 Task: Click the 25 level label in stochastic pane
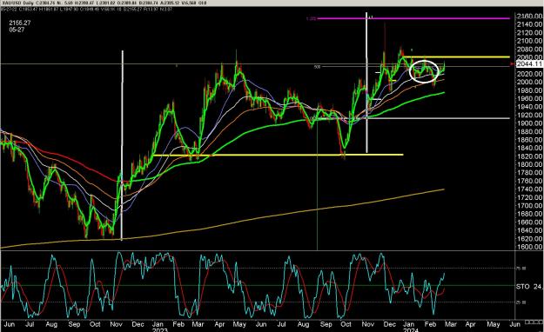tap(522, 302)
